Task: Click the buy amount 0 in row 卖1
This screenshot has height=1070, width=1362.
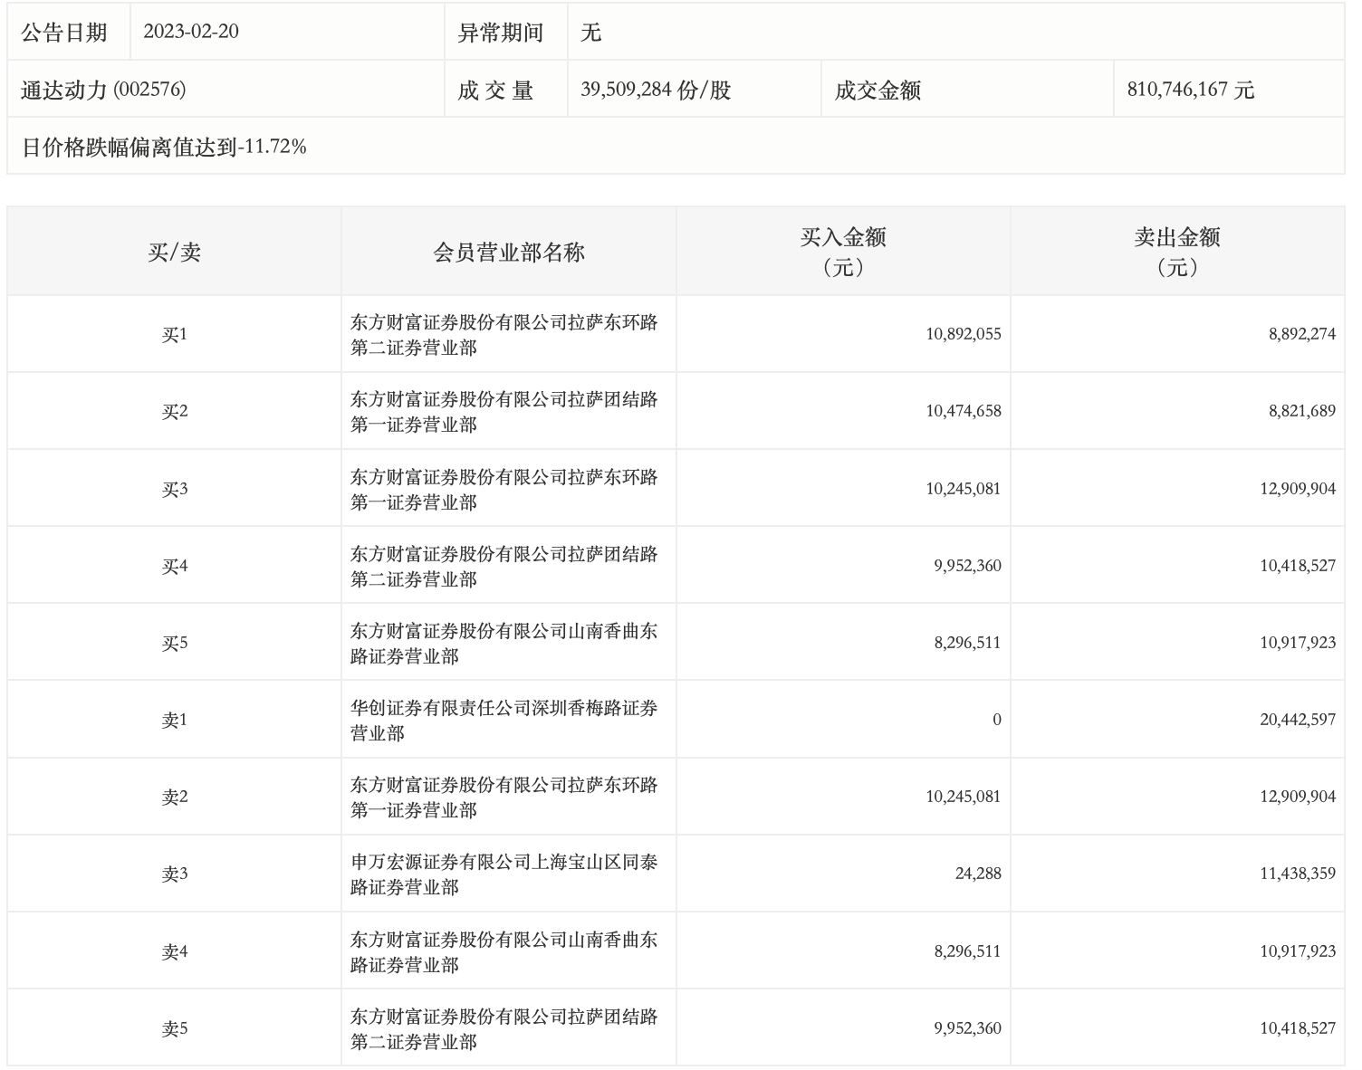Action: 997,720
